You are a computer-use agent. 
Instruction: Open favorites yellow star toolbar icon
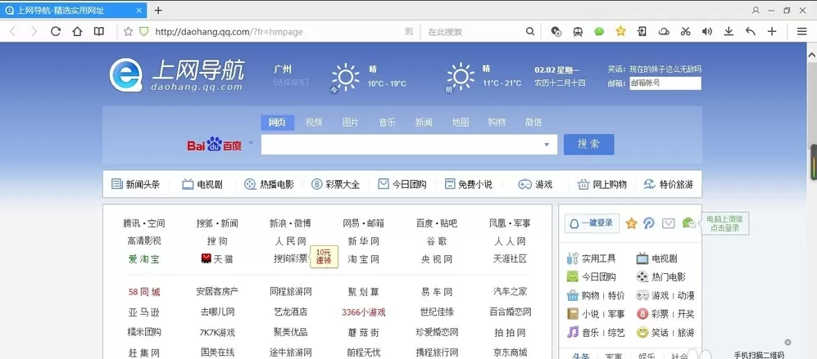[x=620, y=31]
